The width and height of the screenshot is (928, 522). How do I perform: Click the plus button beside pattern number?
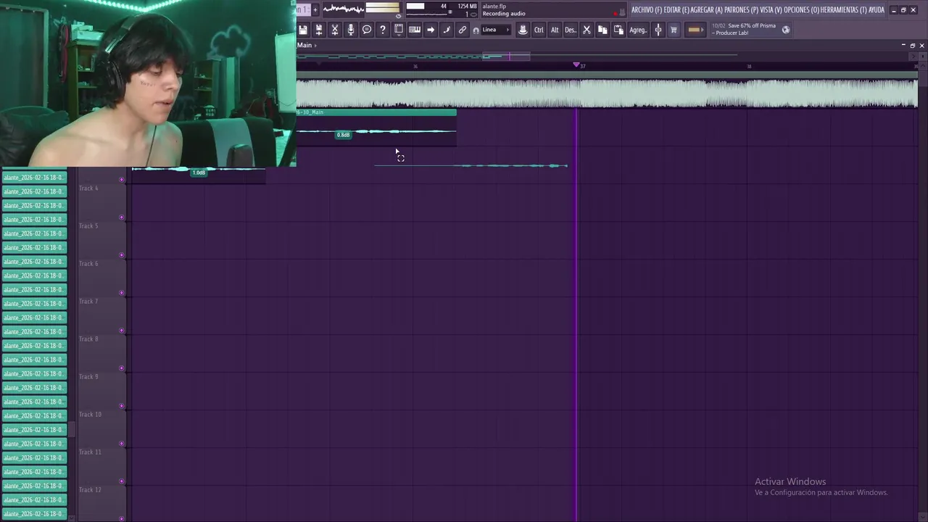(x=315, y=9)
